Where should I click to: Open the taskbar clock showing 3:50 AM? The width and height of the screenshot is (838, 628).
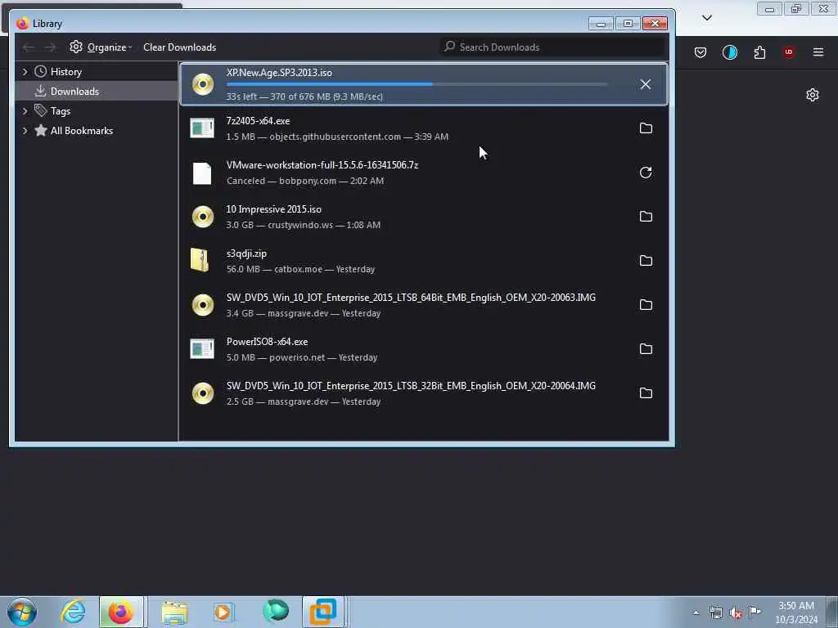point(796,612)
